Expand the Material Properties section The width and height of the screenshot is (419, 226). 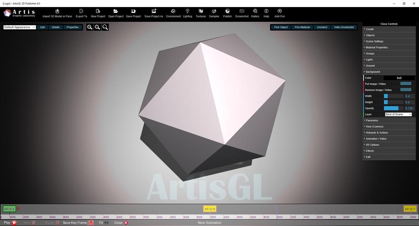point(389,48)
